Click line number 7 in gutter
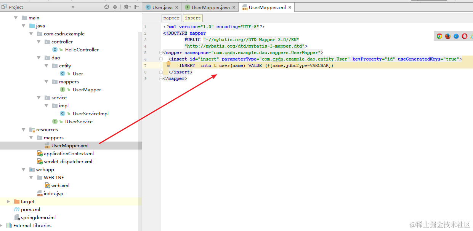The width and height of the screenshot is (473, 231). click(x=145, y=65)
